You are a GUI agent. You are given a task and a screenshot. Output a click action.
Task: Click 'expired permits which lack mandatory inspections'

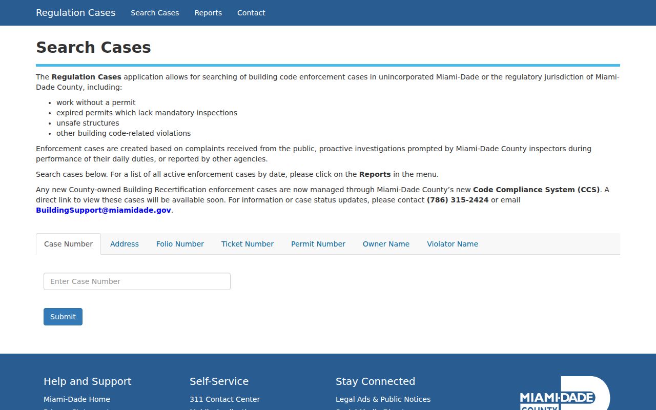(147, 113)
